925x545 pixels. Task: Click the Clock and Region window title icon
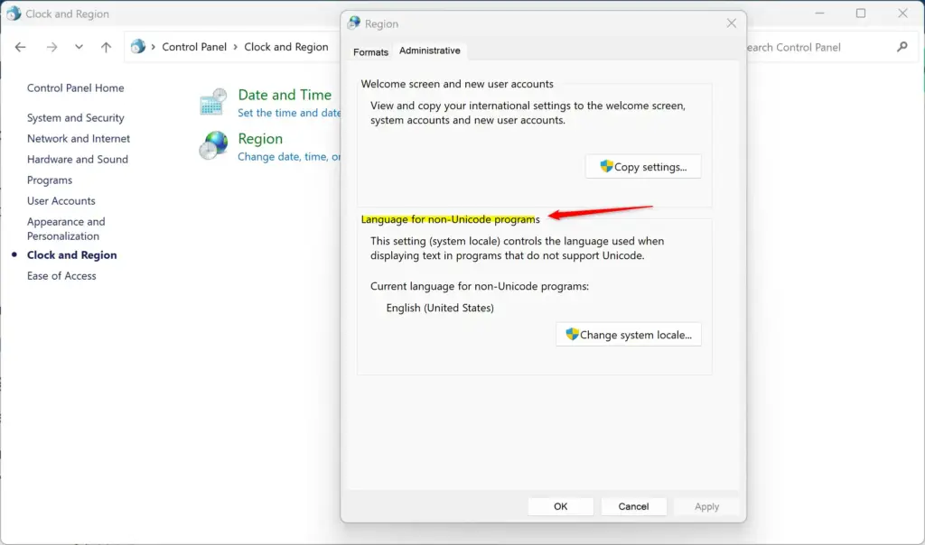tap(13, 13)
